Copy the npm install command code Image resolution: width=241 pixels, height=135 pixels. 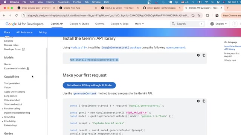204,55
